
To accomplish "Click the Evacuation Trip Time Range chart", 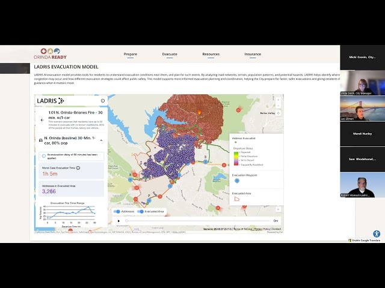I will pos(67,215).
